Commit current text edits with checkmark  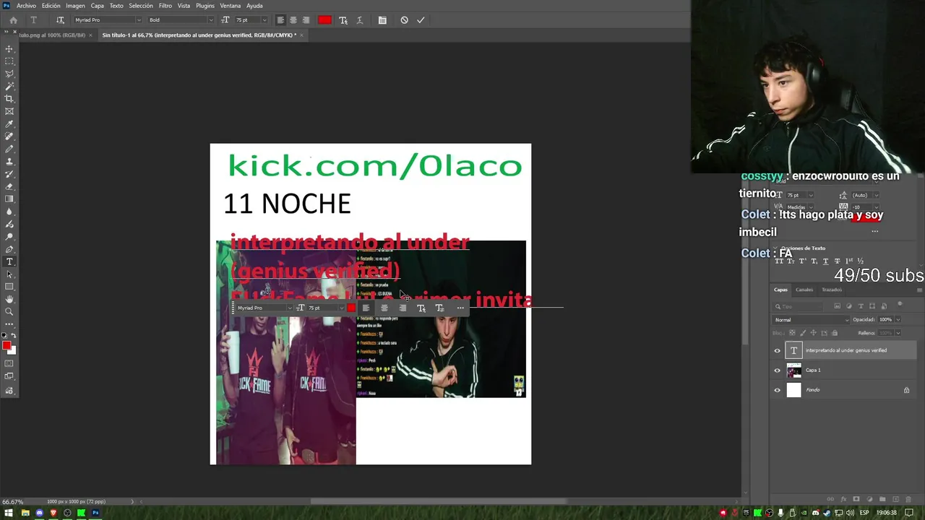(421, 20)
